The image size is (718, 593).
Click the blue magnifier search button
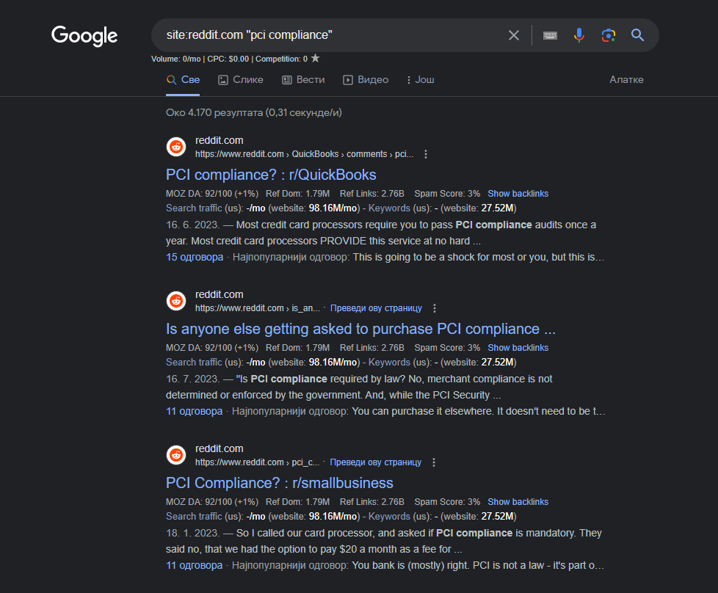tap(637, 35)
